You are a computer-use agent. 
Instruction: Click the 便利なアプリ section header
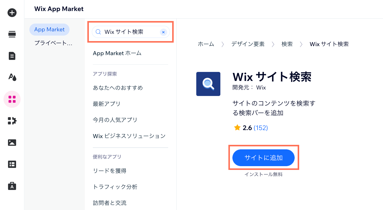point(107,157)
